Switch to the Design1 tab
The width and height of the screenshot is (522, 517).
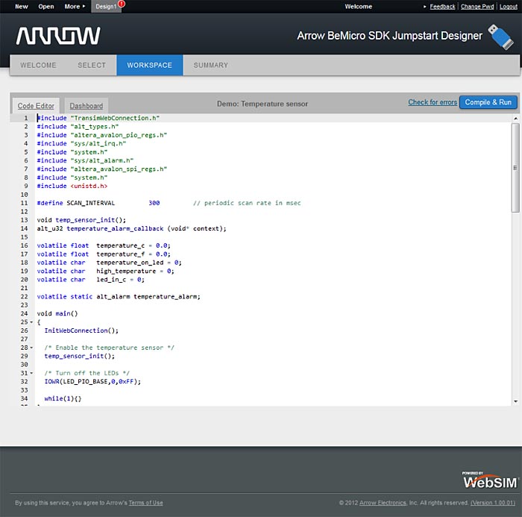106,6
